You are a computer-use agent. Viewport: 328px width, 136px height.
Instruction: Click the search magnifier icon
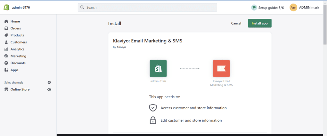pos(82,8)
